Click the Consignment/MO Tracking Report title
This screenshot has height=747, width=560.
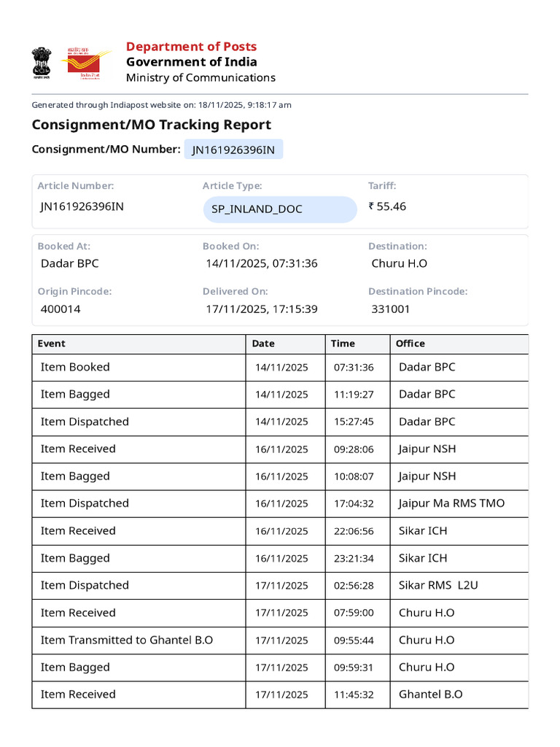[152, 125]
